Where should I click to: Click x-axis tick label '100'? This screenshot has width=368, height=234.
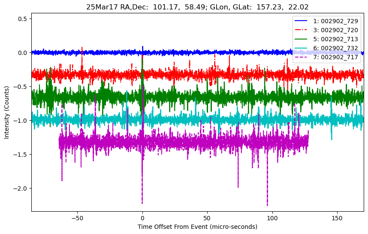point(272,218)
